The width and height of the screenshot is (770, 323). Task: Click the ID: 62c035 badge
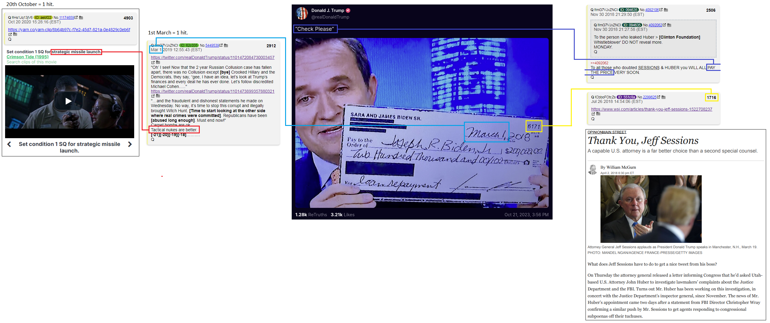[x=189, y=45]
